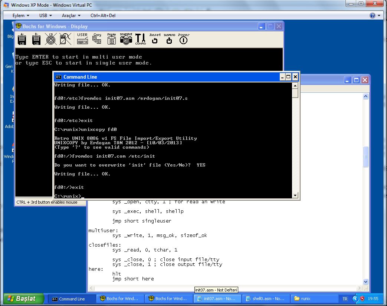Expand the help dropdown arrow
The width and height of the screenshot is (387, 306).
pyautogui.click(x=379, y=16)
